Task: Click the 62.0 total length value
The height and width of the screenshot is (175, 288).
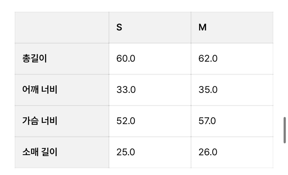Action: [x=208, y=59]
